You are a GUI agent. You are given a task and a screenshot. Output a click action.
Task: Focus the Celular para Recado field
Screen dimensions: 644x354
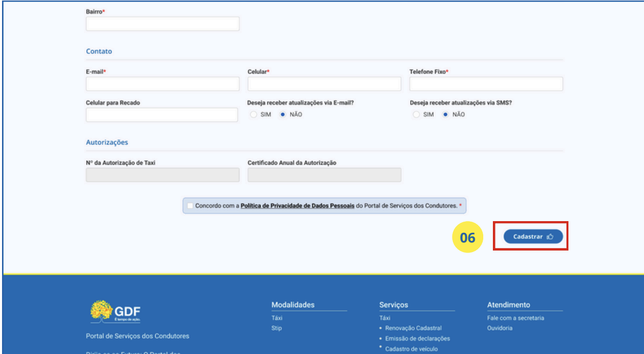pyautogui.click(x=162, y=115)
